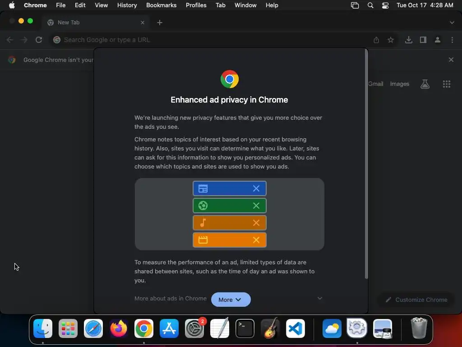Open the Chrome three-dot menu
462x347 pixels.
coord(452,40)
